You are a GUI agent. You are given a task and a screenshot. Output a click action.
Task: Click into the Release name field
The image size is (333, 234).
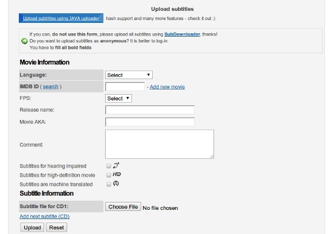click(x=150, y=110)
